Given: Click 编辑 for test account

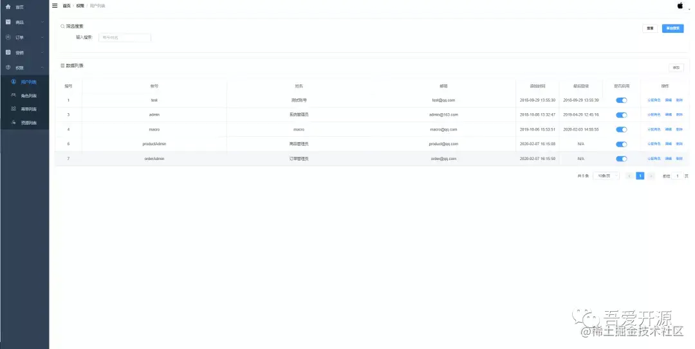Looking at the screenshot, I should click(669, 100).
